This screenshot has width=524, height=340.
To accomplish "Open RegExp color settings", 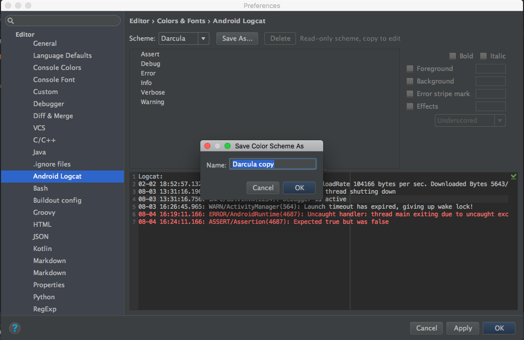I will [45, 309].
